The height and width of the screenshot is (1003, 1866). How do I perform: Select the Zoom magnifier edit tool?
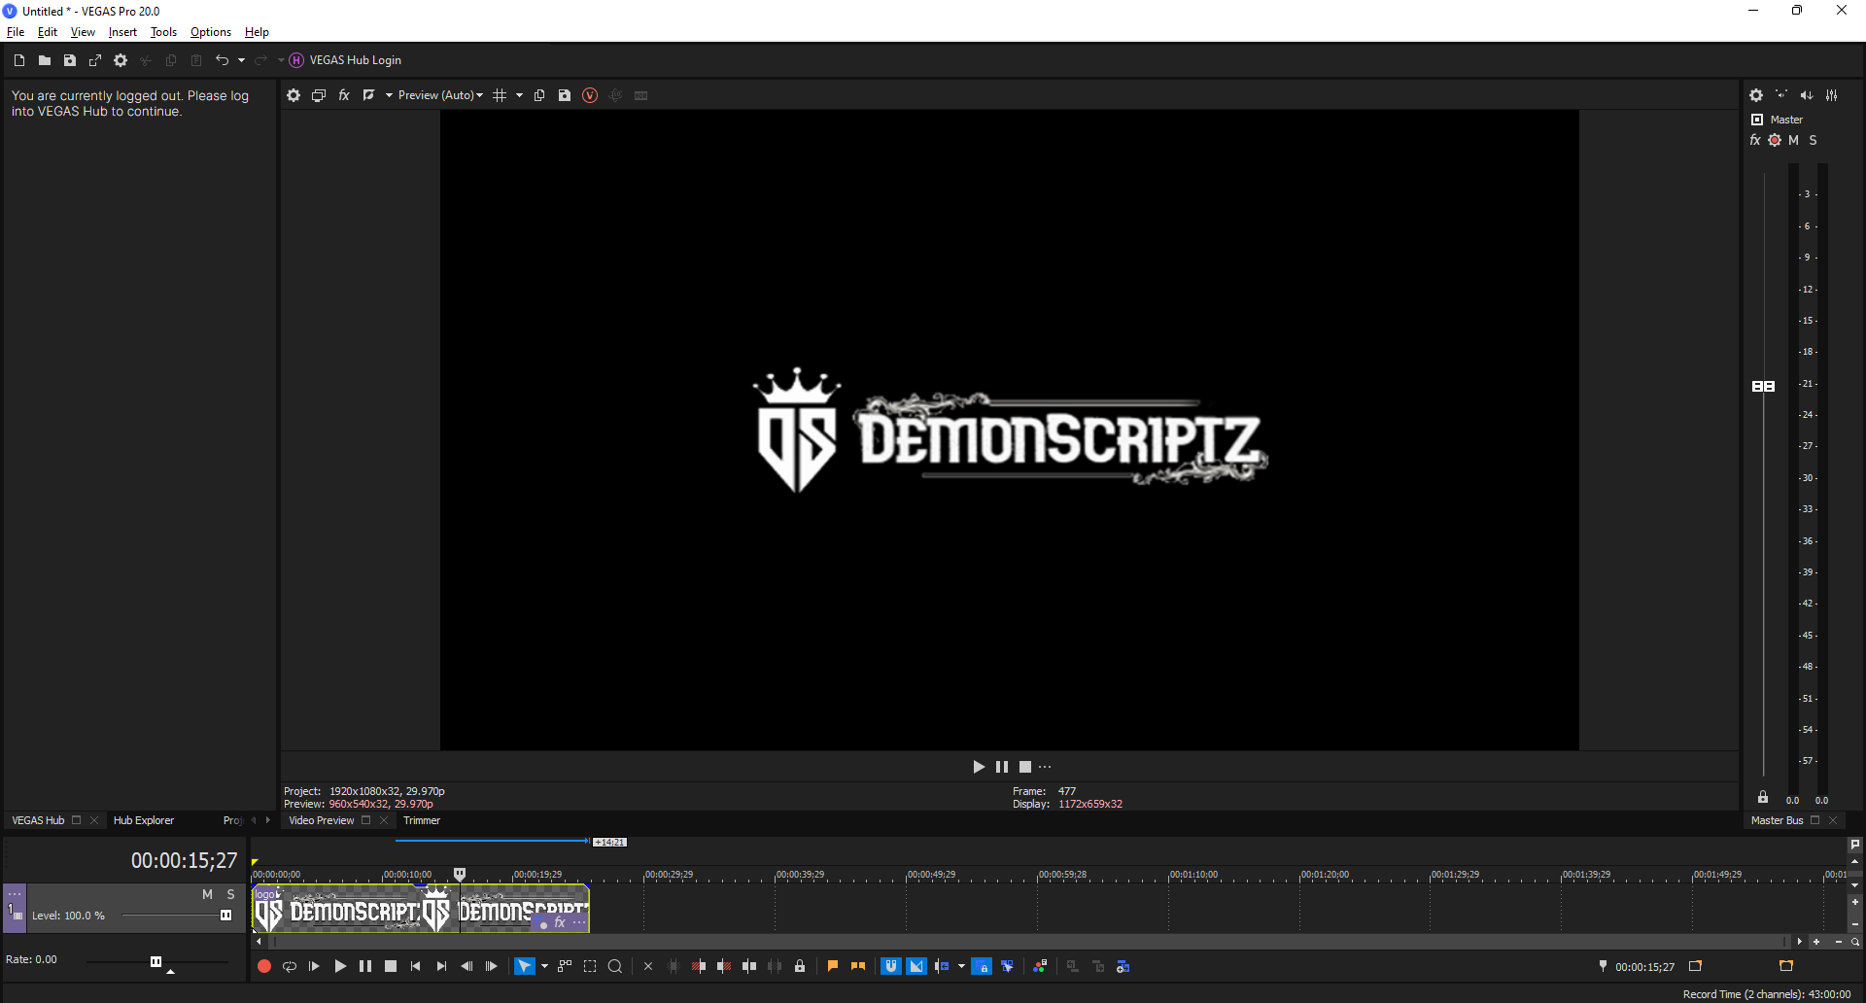pos(615,966)
